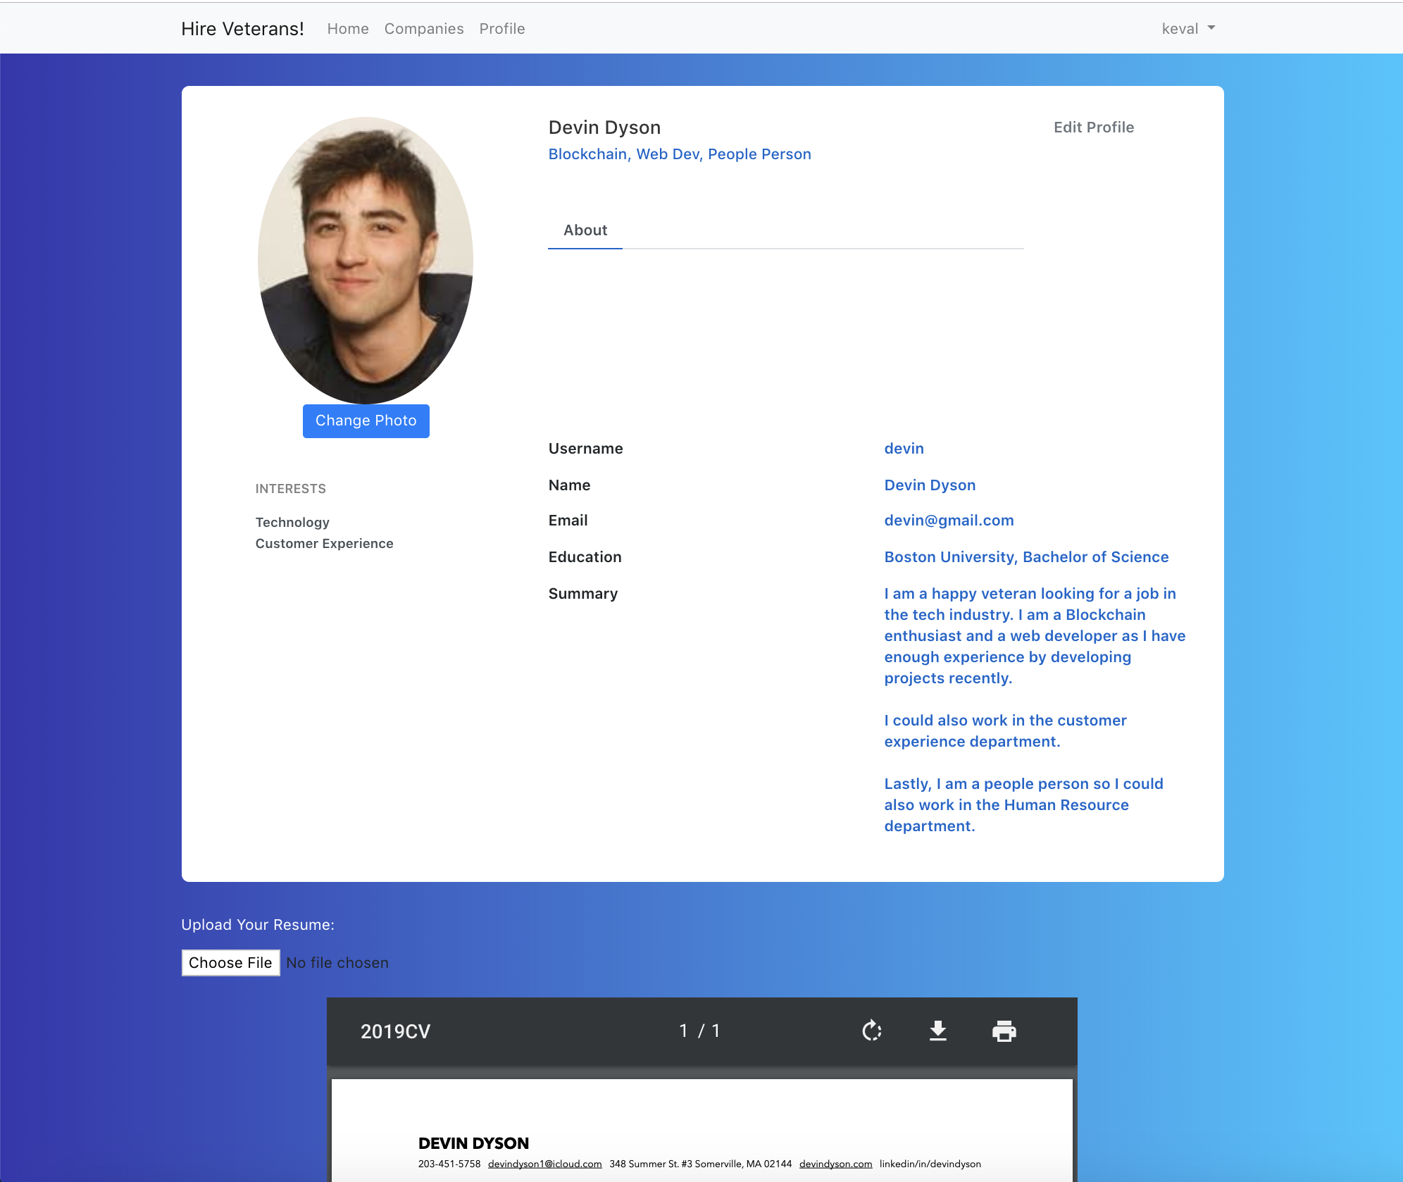Open the Companies page
Image resolution: width=1403 pixels, height=1182 pixels.
pyautogui.click(x=424, y=29)
